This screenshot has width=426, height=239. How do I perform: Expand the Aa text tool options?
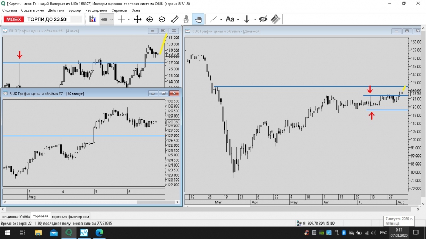[238, 19]
